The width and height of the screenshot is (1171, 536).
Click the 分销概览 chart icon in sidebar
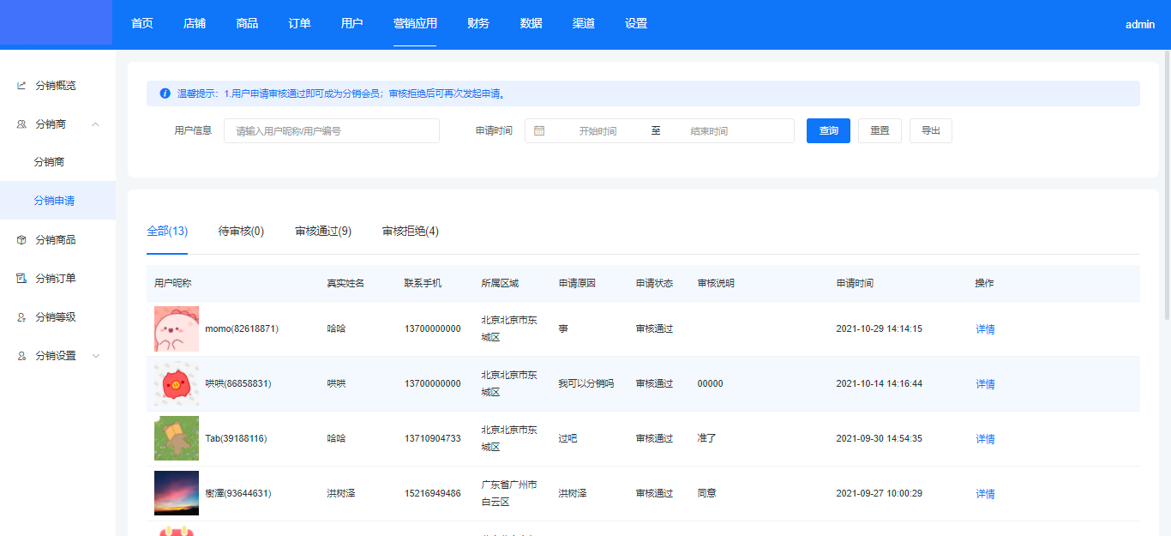(x=21, y=86)
